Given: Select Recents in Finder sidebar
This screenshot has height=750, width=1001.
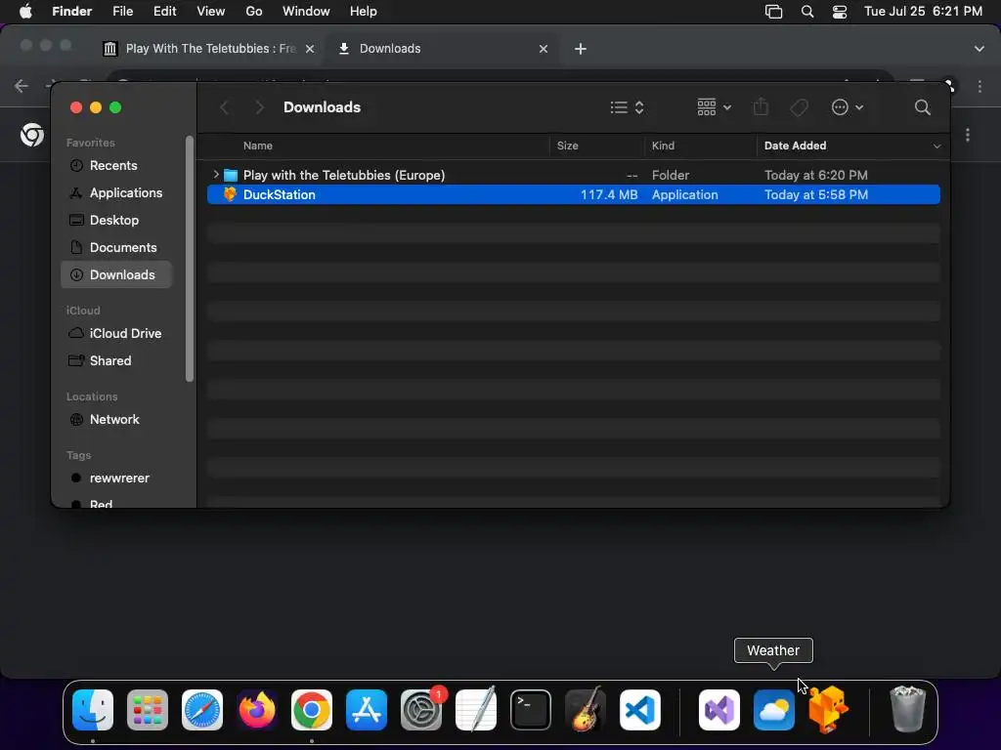Looking at the screenshot, I should [x=116, y=166].
